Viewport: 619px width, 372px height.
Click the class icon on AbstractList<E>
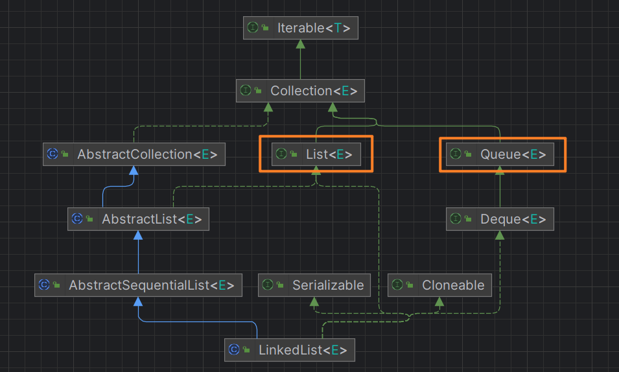tap(77, 218)
